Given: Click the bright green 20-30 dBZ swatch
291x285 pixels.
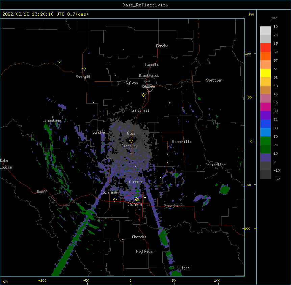Looking at the screenshot, I should pyautogui.click(x=265, y=141).
